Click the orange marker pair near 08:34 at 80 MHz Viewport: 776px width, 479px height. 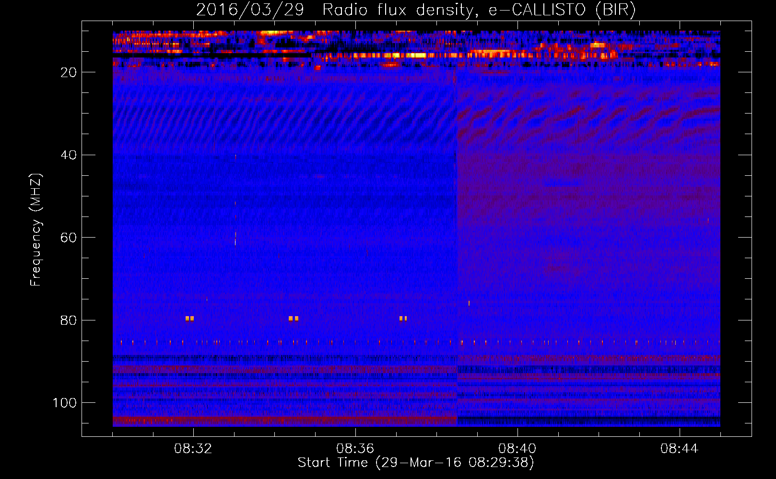click(x=294, y=318)
